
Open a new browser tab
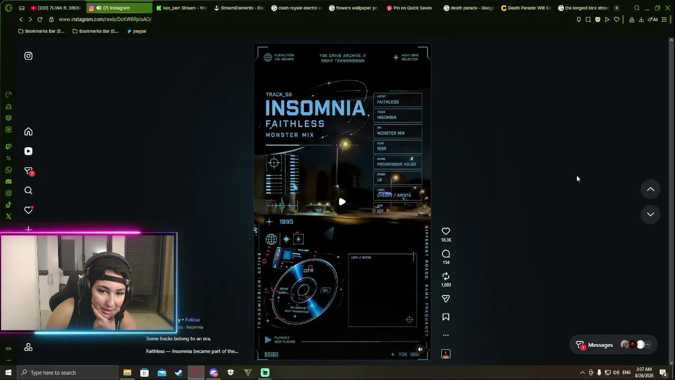[x=616, y=8]
